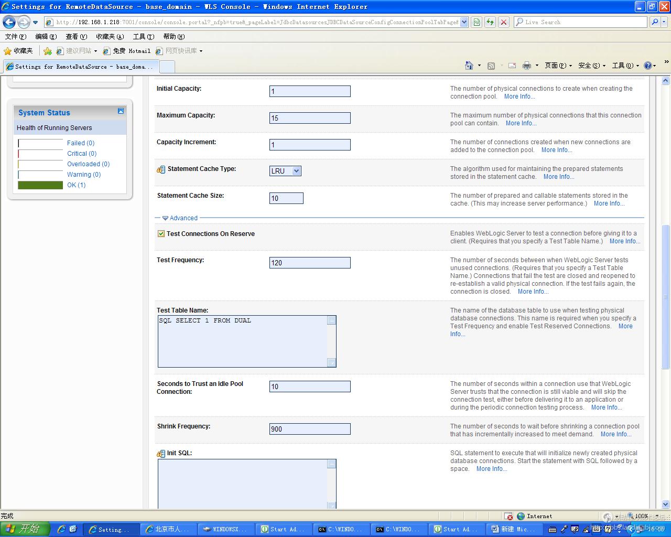Click the Refresh page icon
The width and height of the screenshot is (671, 537).
(x=490, y=22)
